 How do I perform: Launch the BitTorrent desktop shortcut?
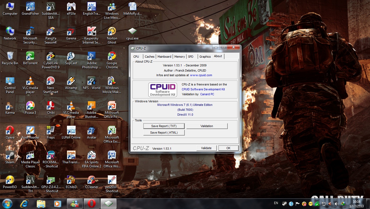tap(30, 58)
